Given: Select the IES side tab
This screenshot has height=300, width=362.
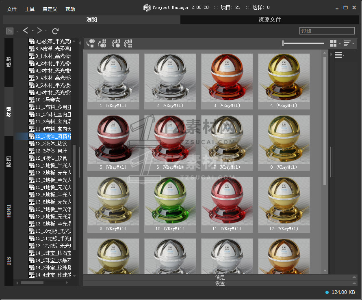Looking at the screenshot, I should click(x=9, y=260).
